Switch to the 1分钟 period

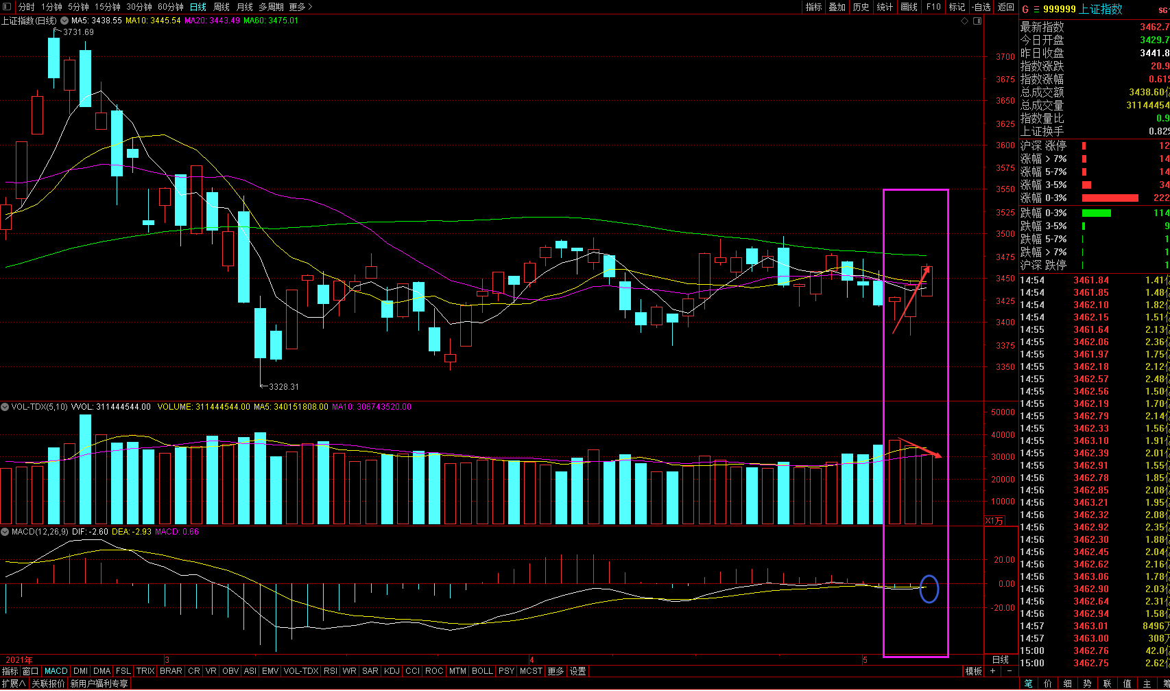[x=51, y=7]
